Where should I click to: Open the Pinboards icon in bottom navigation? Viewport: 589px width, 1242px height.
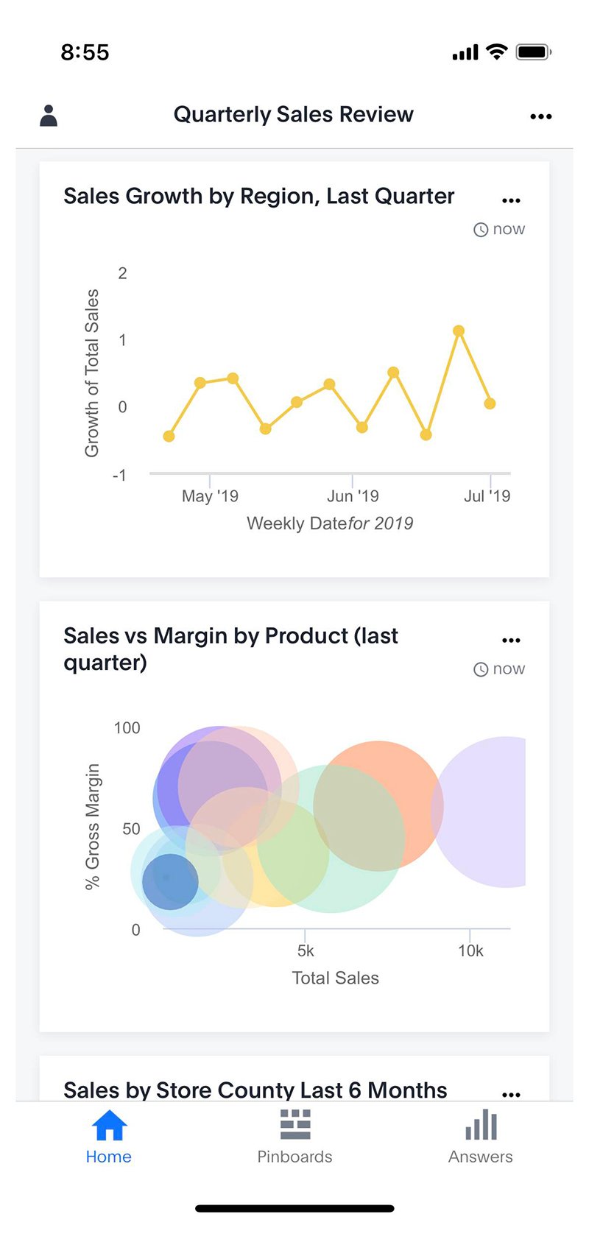(294, 1123)
